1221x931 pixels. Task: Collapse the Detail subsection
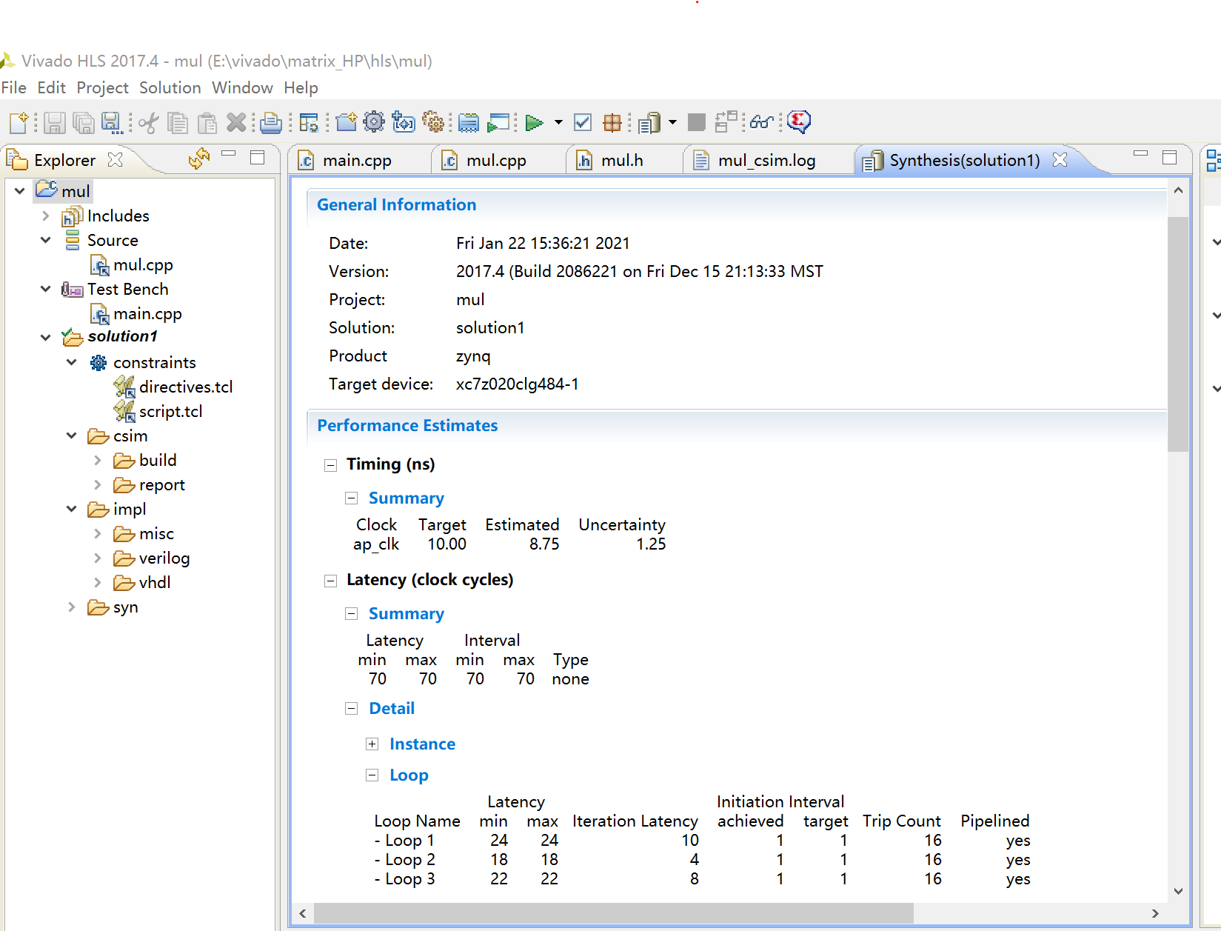(x=352, y=709)
